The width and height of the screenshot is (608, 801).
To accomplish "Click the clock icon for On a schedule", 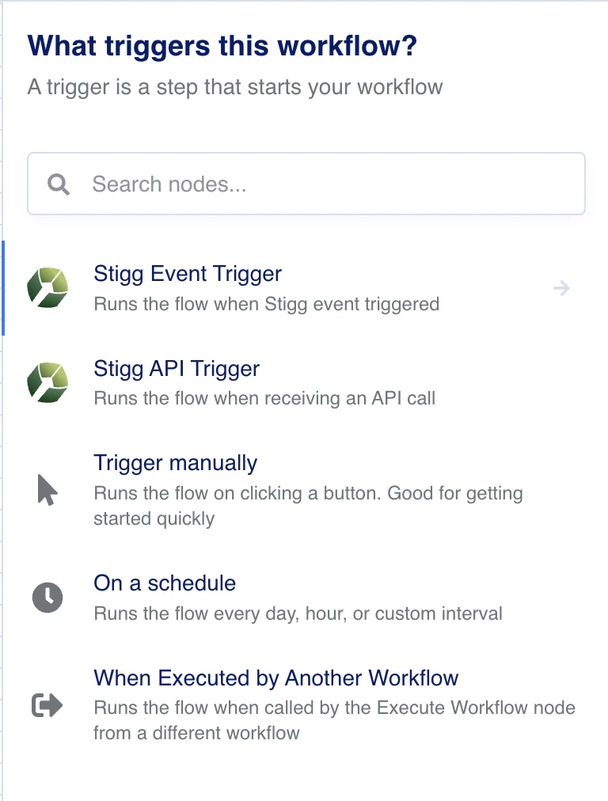I will [47, 598].
